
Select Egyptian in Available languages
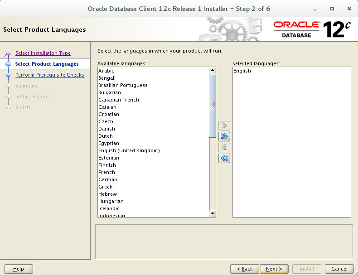click(x=153, y=143)
